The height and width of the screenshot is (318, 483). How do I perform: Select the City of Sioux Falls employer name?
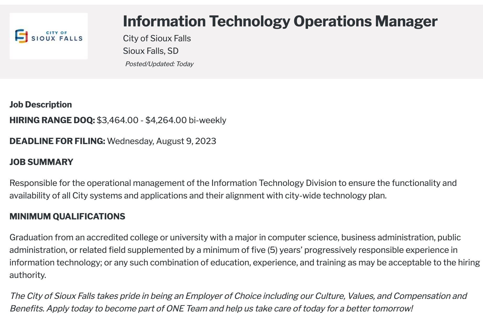157,38
